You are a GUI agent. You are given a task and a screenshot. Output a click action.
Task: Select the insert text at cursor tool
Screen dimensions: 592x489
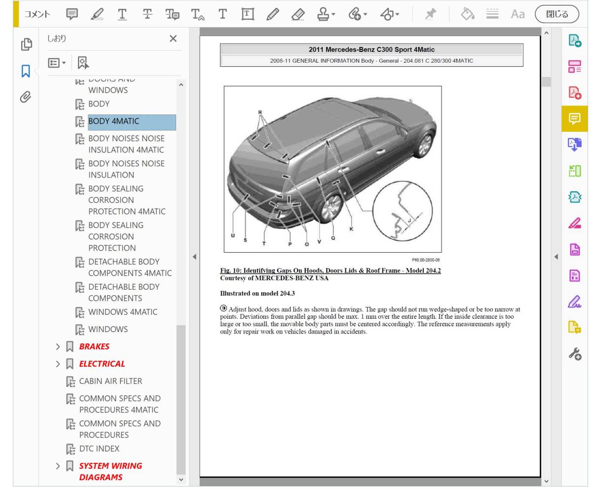tap(197, 14)
